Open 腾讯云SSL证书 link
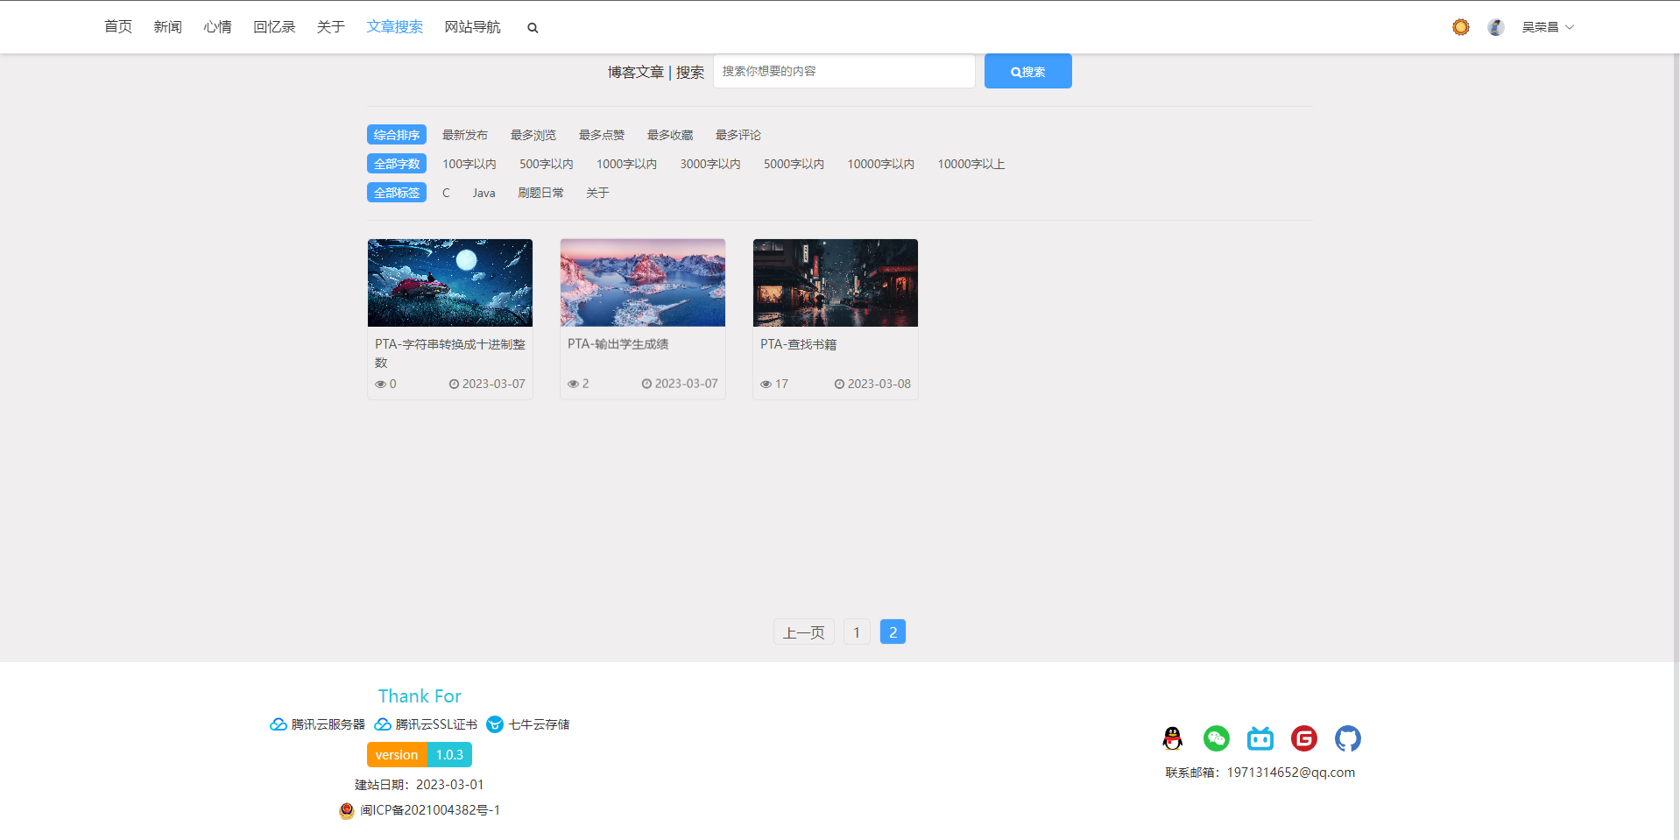The image size is (1680, 840). click(x=437, y=724)
